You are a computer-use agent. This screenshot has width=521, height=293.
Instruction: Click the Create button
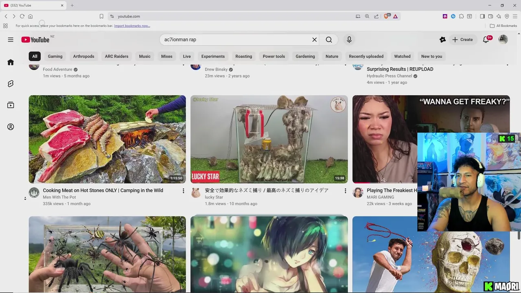point(463,39)
